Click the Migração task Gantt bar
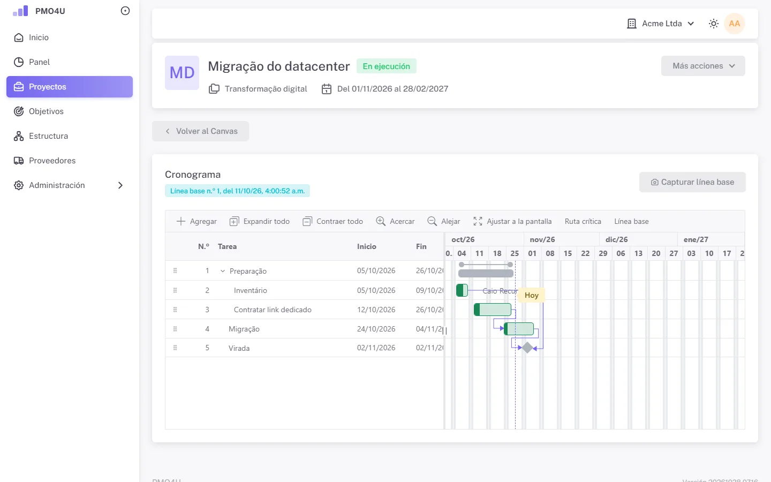This screenshot has width=771, height=482. (519, 329)
